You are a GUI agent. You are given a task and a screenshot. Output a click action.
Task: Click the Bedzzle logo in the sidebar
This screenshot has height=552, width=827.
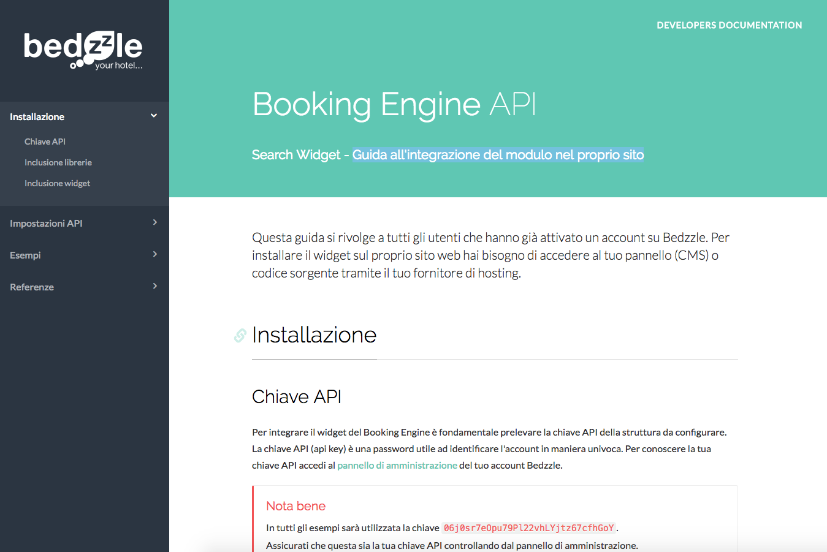(x=83, y=50)
